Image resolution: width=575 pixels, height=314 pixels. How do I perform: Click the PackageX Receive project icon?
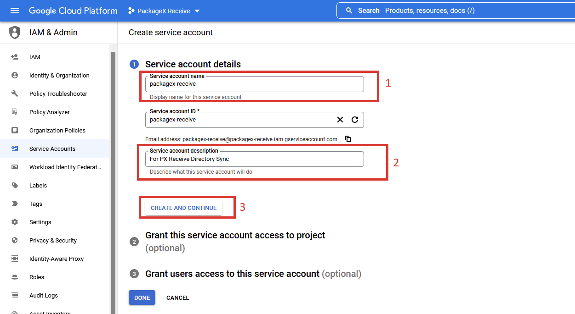coord(131,11)
